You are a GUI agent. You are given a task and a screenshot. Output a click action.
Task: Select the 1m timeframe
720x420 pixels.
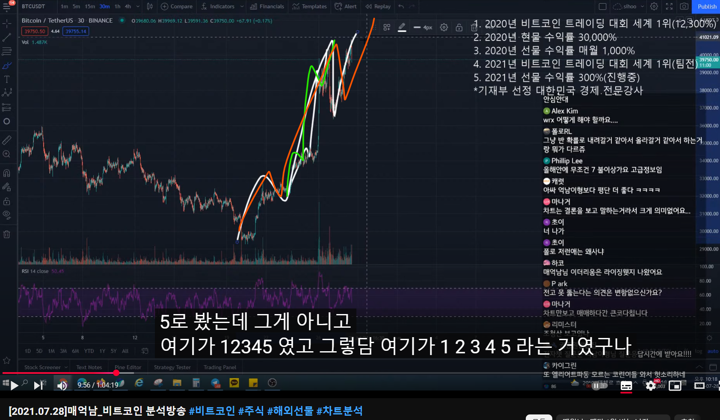point(64,6)
